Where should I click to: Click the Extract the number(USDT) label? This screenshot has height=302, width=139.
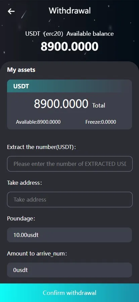(42, 147)
